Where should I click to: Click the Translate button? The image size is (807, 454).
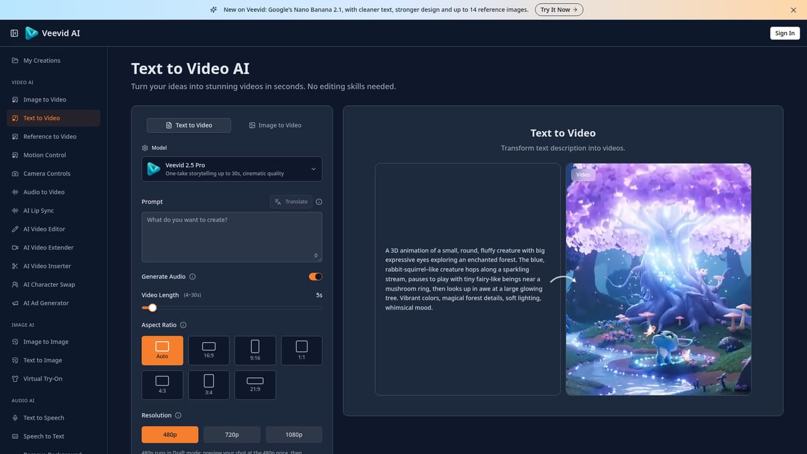[291, 202]
